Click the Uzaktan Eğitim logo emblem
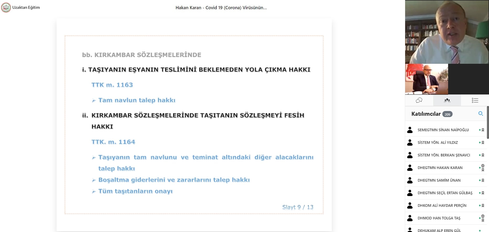The width and height of the screenshot is (489, 232). [6, 7]
